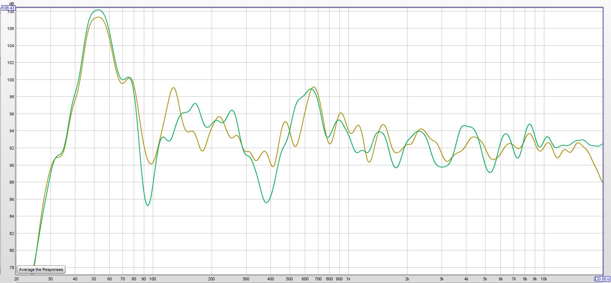The width and height of the screenshot is (611, 283).
Task: Click the 100 label on the dB axis
Action: (x=11, y=80)
